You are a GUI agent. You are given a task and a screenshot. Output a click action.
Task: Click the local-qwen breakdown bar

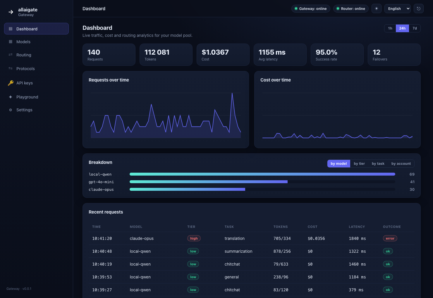[262, 174]
